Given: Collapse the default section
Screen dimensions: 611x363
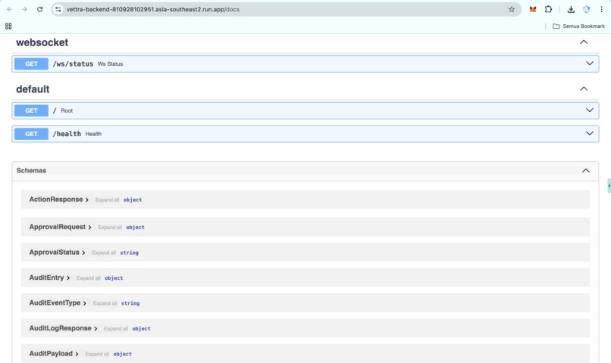Looking at the screenshot, I should coord(584,88).
